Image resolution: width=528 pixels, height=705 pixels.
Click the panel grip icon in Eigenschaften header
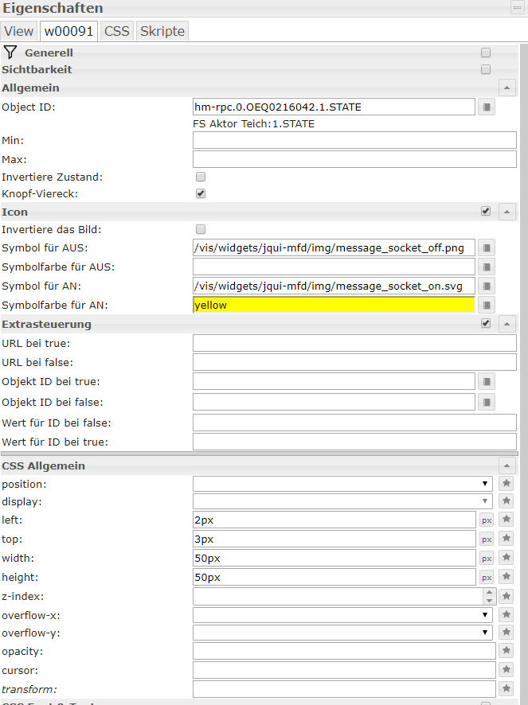click(517, 8)
